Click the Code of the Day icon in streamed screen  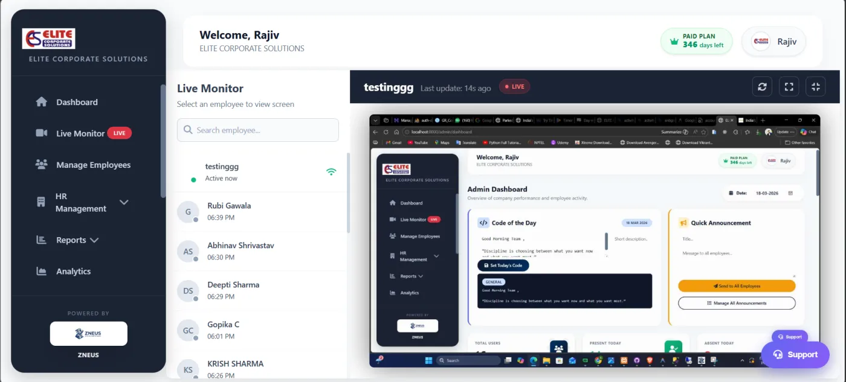[483, 223]
